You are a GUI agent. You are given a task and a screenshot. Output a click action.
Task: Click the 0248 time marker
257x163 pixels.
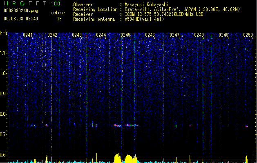point(199,35)
